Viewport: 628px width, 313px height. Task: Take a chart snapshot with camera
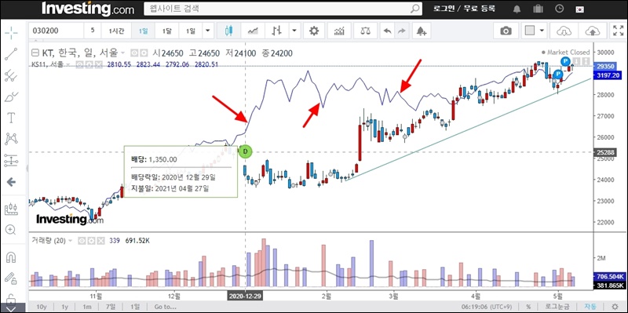click(506, 31)
